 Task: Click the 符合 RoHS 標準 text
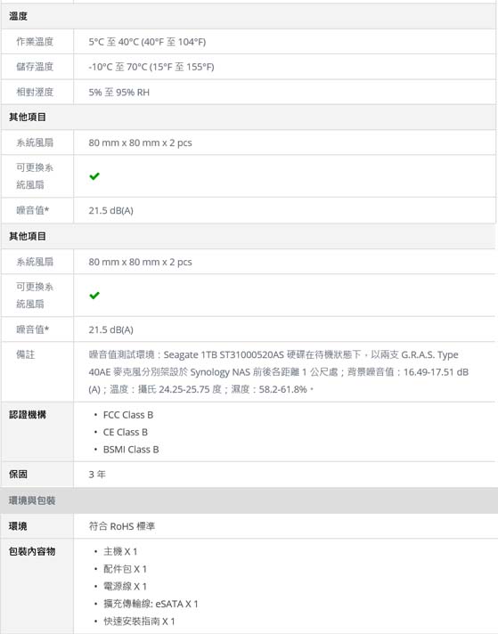pos(122,526)
